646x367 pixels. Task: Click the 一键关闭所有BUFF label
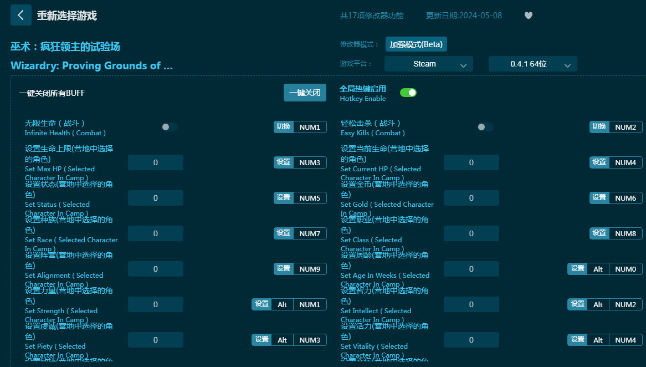coord(52,93)
